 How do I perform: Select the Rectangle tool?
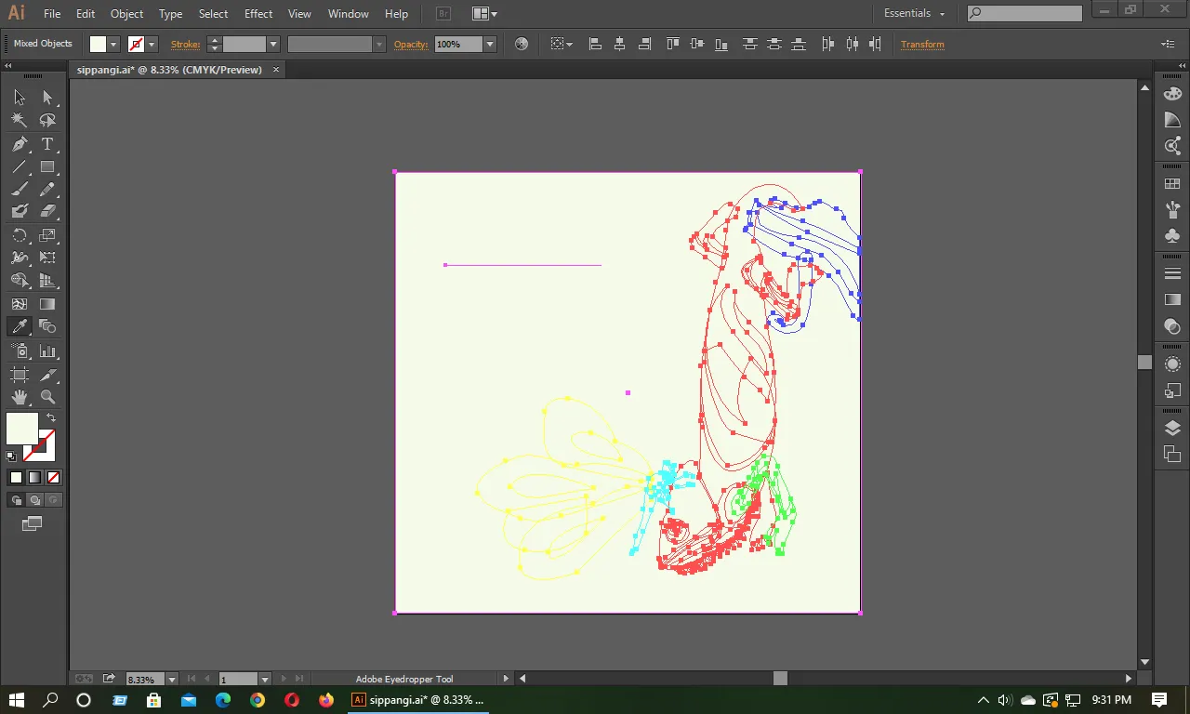(x=47, y=167)
